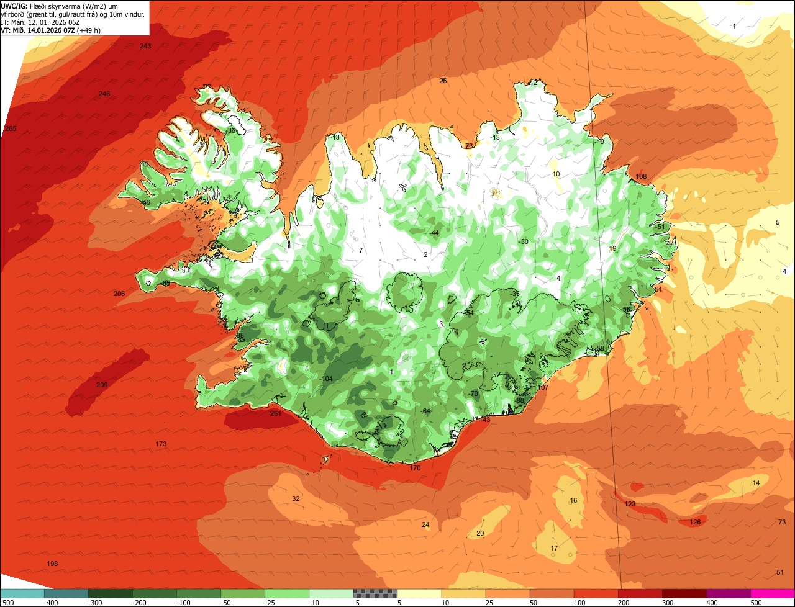Image resolution: width=795 pixels, height=607 pixels.
Task: Click the legend swatch between 50 and 100
Action: (x=552, y=593)
